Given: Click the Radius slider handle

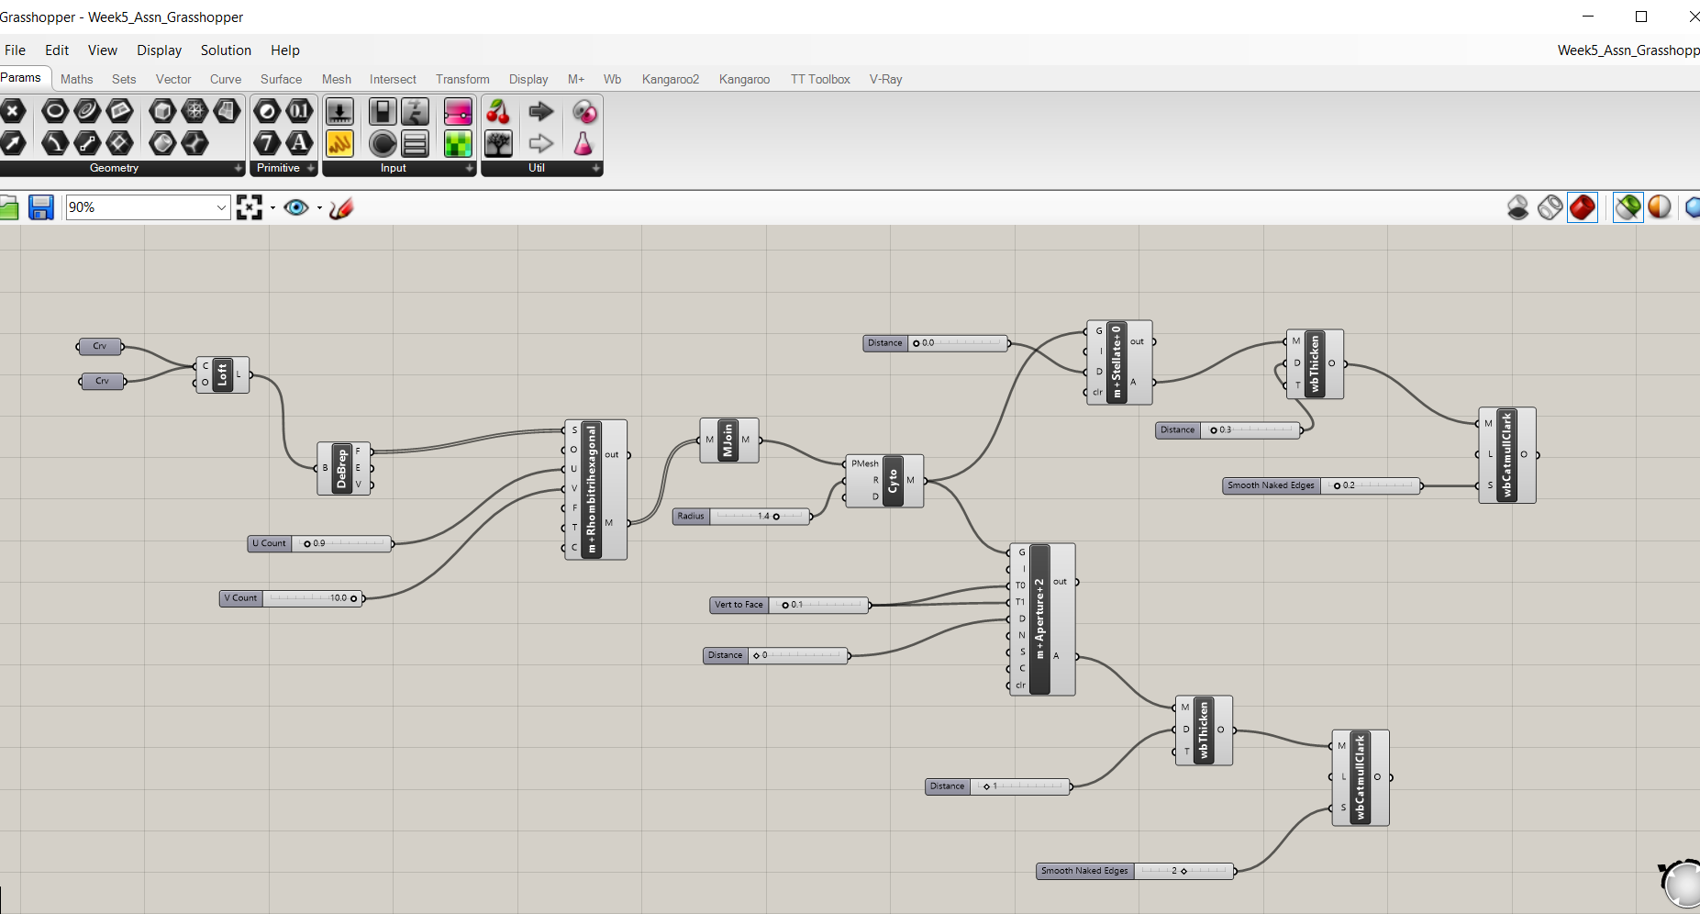Looking at the screenshot, I should [x=776, y=517].
